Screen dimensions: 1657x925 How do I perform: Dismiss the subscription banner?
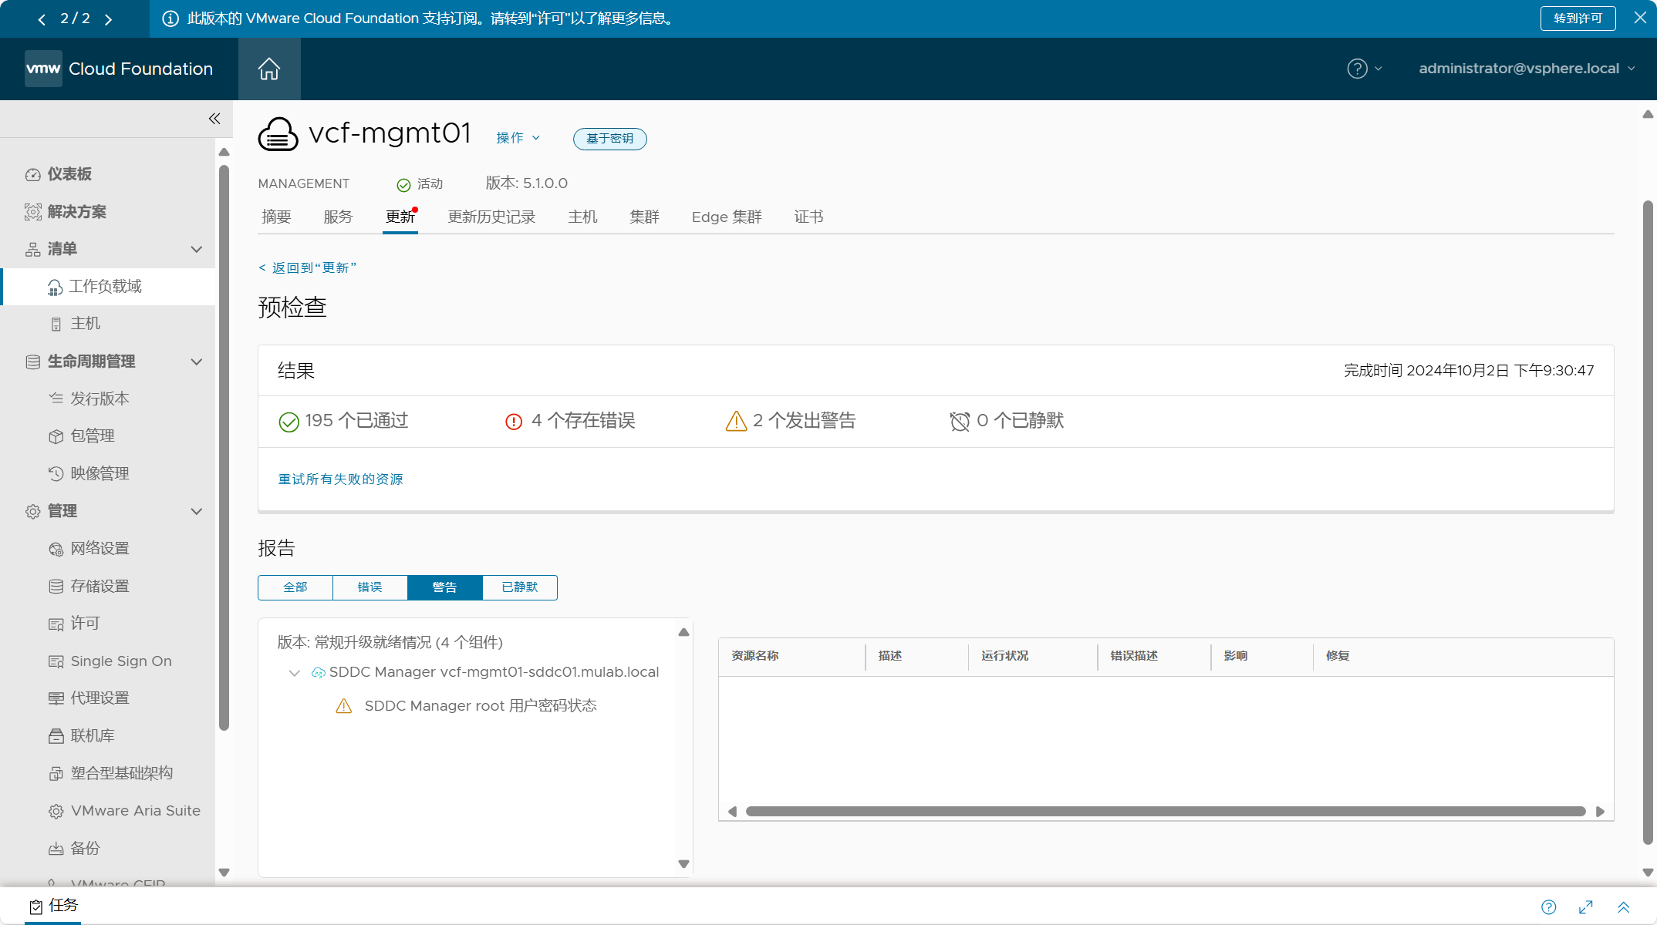point(1640,18)
